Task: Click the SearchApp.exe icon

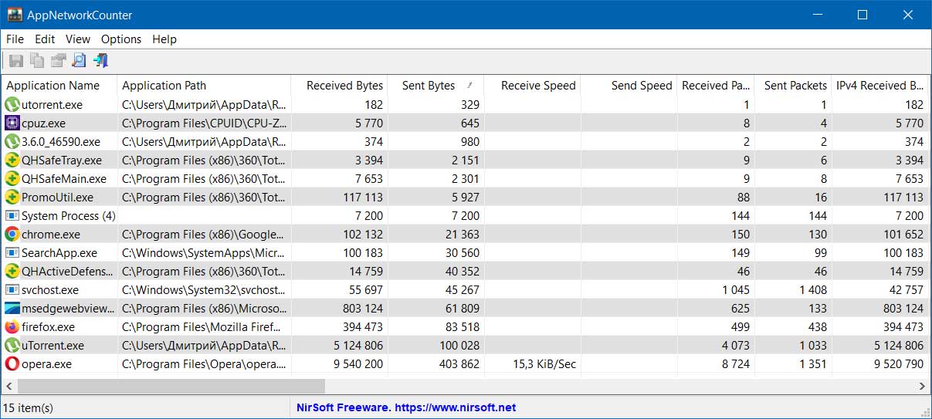Action: click(12, 252)
